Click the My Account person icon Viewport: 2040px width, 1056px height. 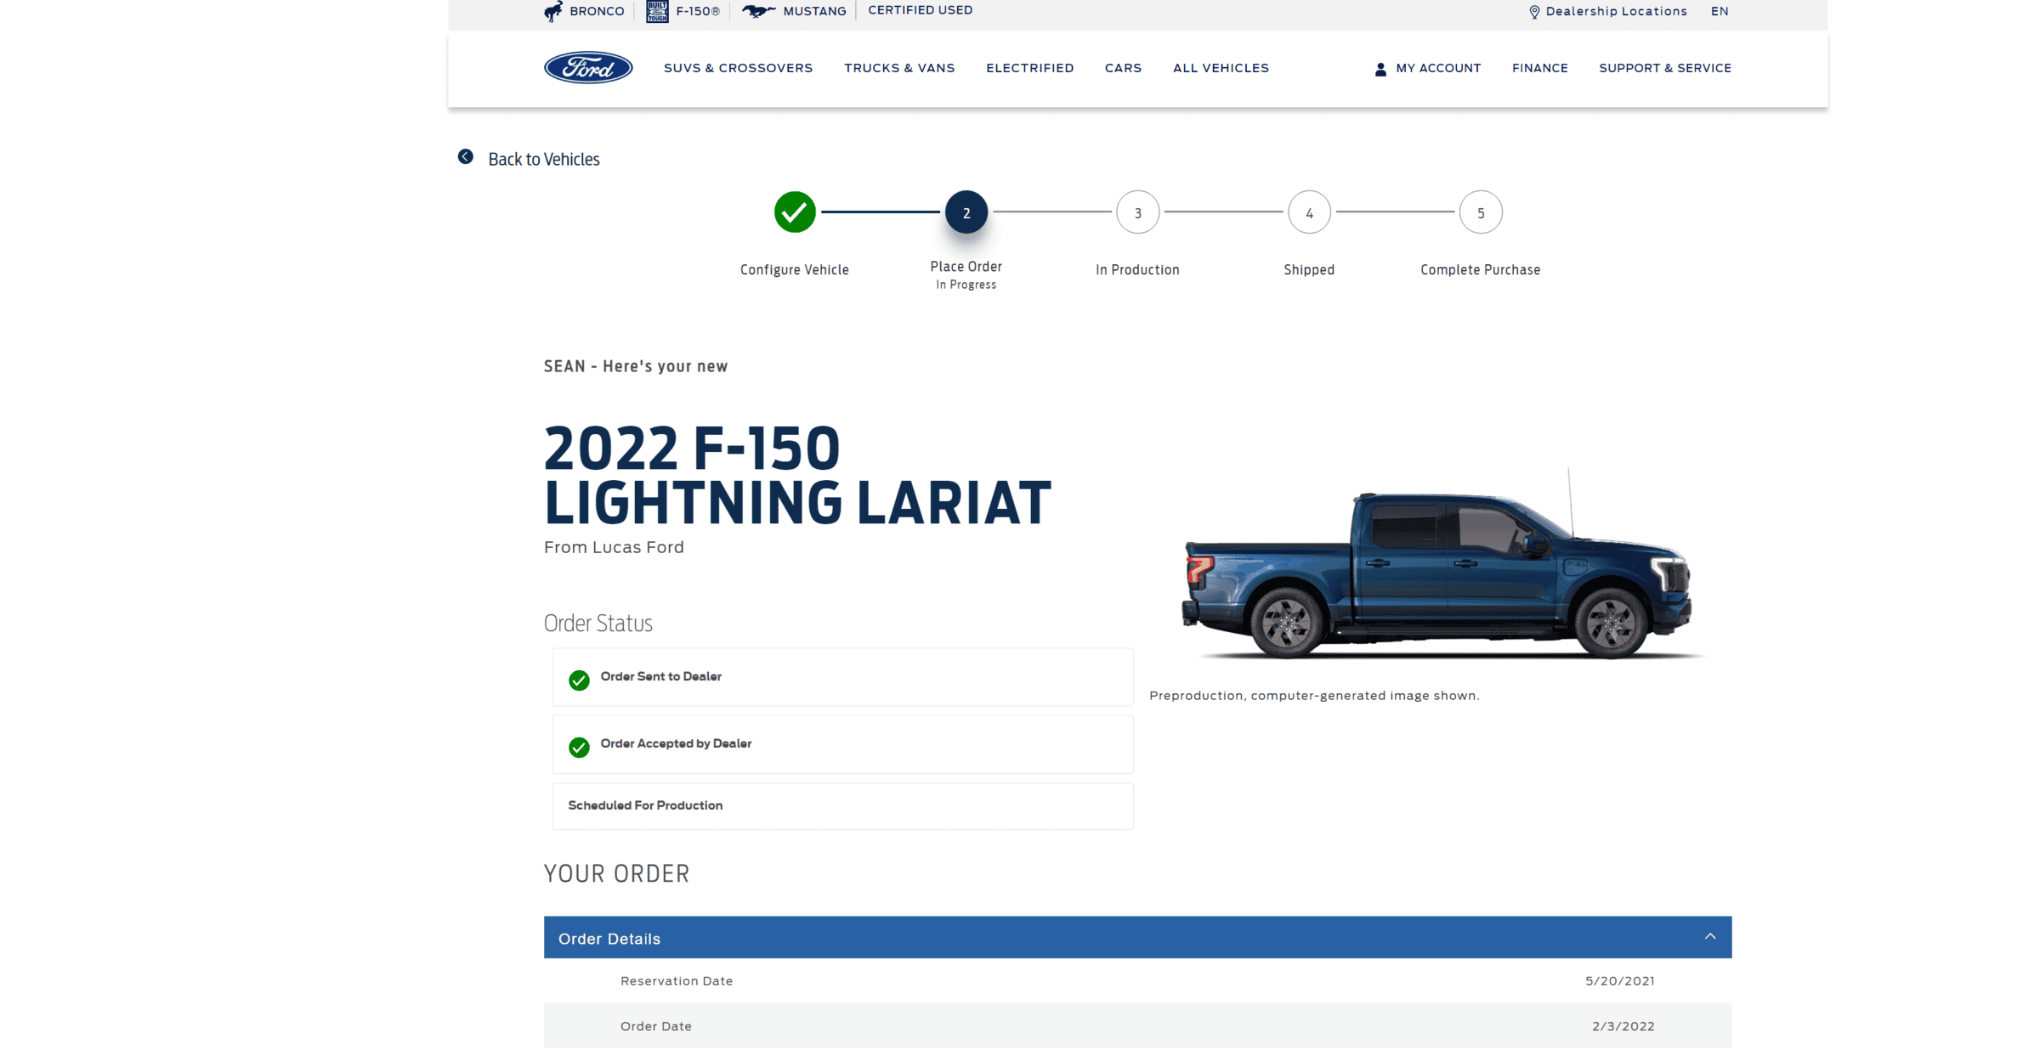[1380, 67]
